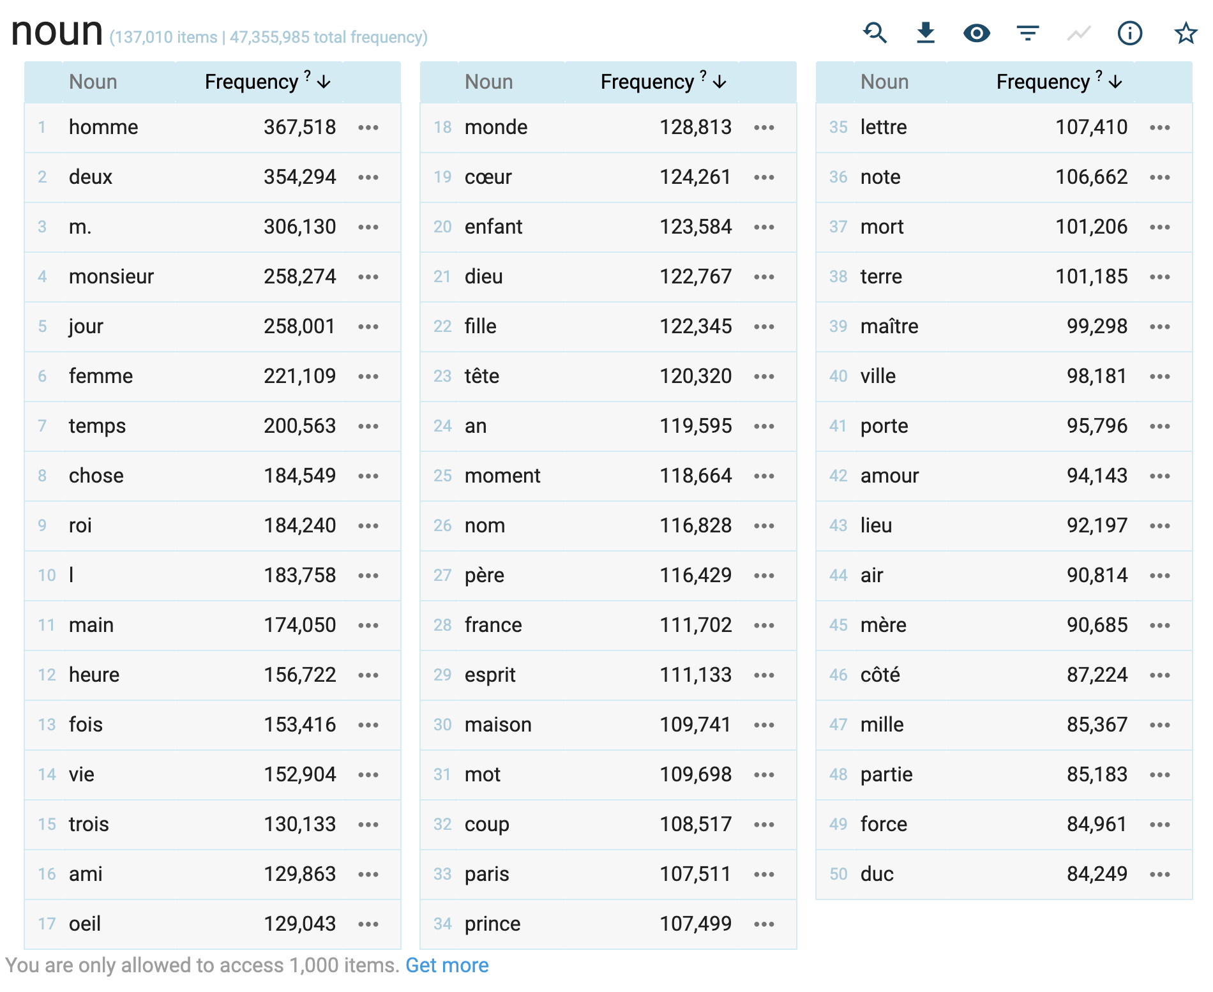Select the word chose
The height and width of the screenshot is (992, 1213).
pos(96,476)
